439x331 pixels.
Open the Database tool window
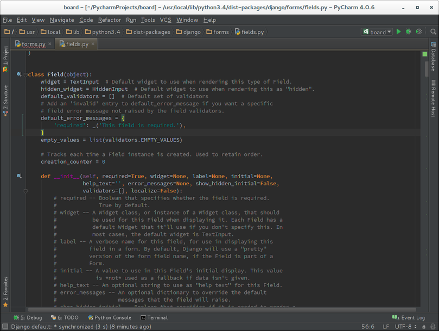(434, 56)
